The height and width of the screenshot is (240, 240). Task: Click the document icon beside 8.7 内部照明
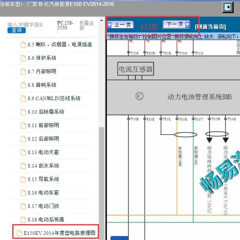(23, 72)
